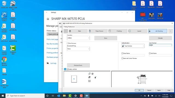Click the copies/collate icon in preview pane
Viewport: 175px width, 98px height.
pos(89,73)
